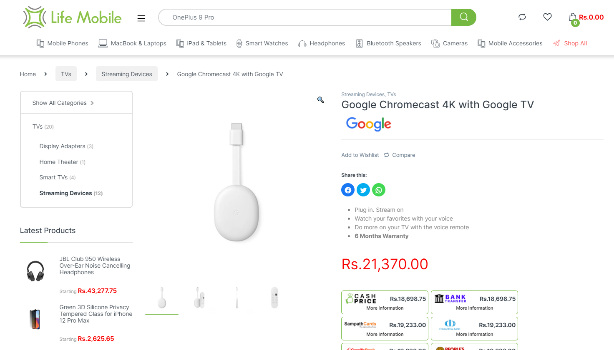Image resolution: width=614 pixels, height=350 pixels.
Task: Zoom product image with magnifier icon
Action: point(321,100)
